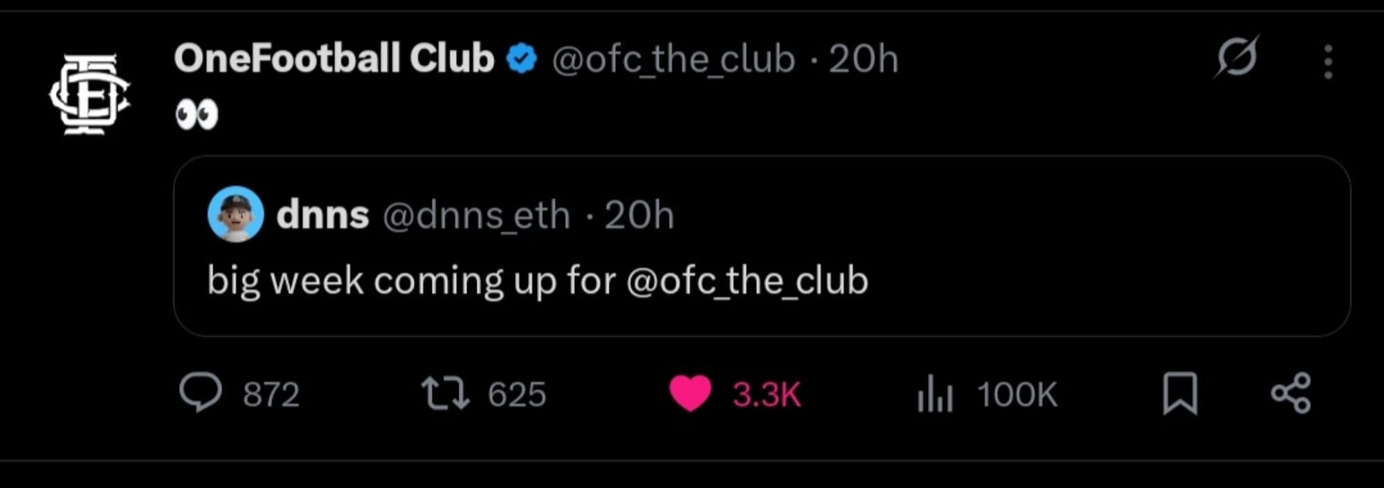Click the share icon

[x=1291, y=393]
